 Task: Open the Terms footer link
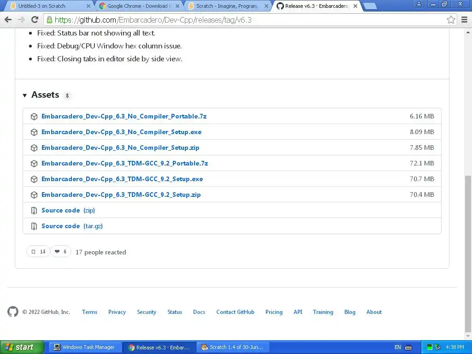90,312
